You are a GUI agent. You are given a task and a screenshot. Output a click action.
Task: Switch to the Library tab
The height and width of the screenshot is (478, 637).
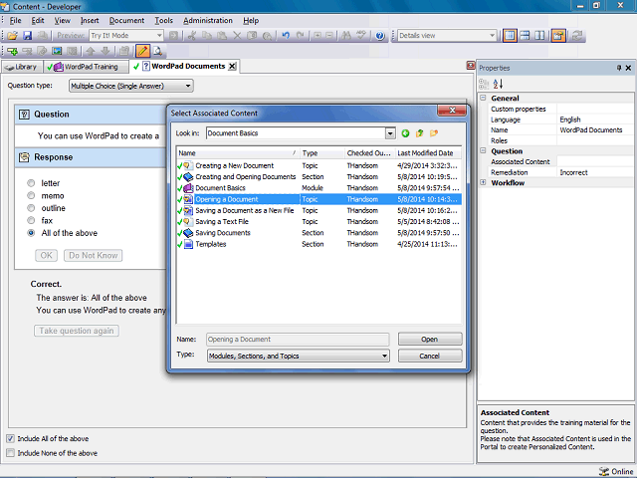(x=22, y=67)
